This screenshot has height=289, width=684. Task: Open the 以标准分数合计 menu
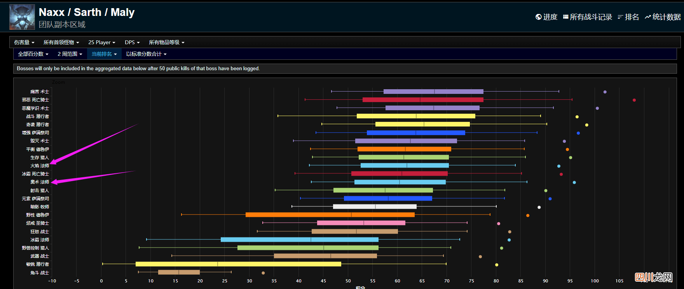coord(146,54)
